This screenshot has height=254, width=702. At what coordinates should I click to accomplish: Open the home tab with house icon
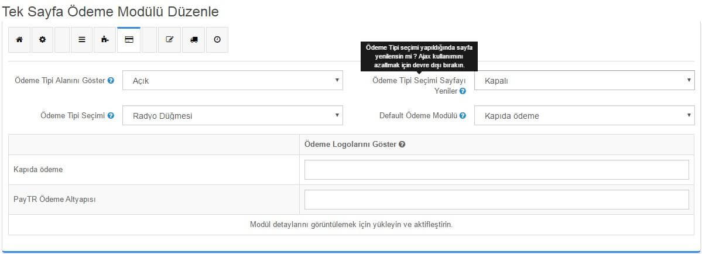point(19,40)
